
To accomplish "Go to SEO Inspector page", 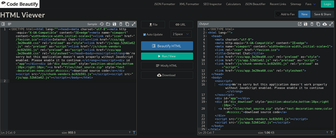I will 212,4.
